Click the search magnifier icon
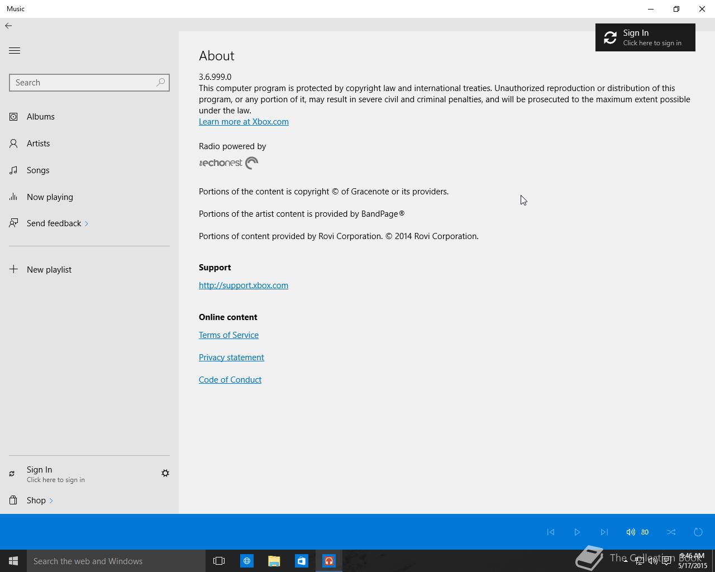Screen dimensions: 715x572 (160, 82)
